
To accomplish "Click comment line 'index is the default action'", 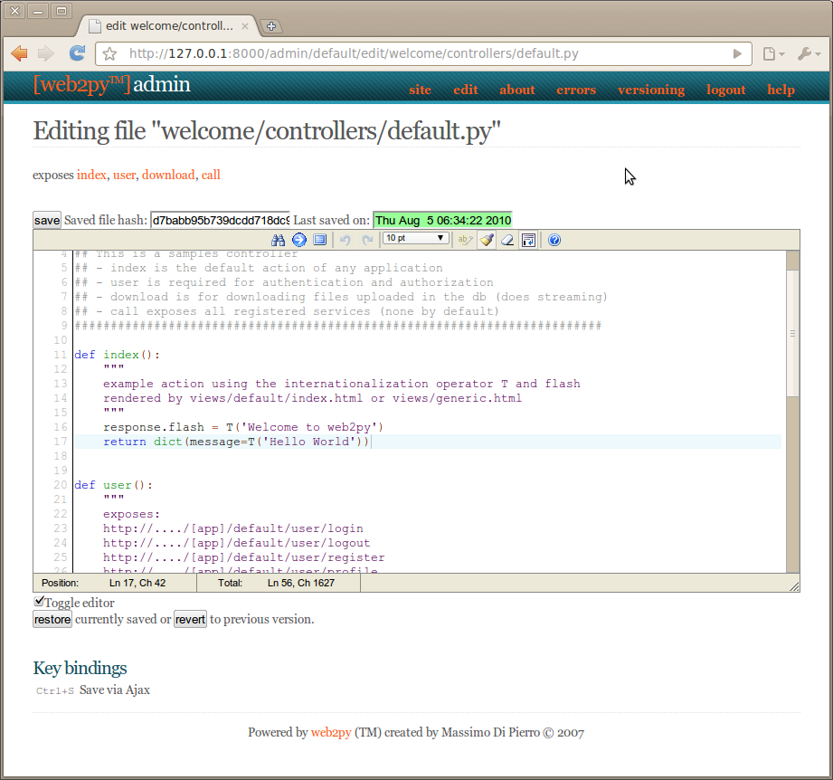I will (x=259, y=268).
